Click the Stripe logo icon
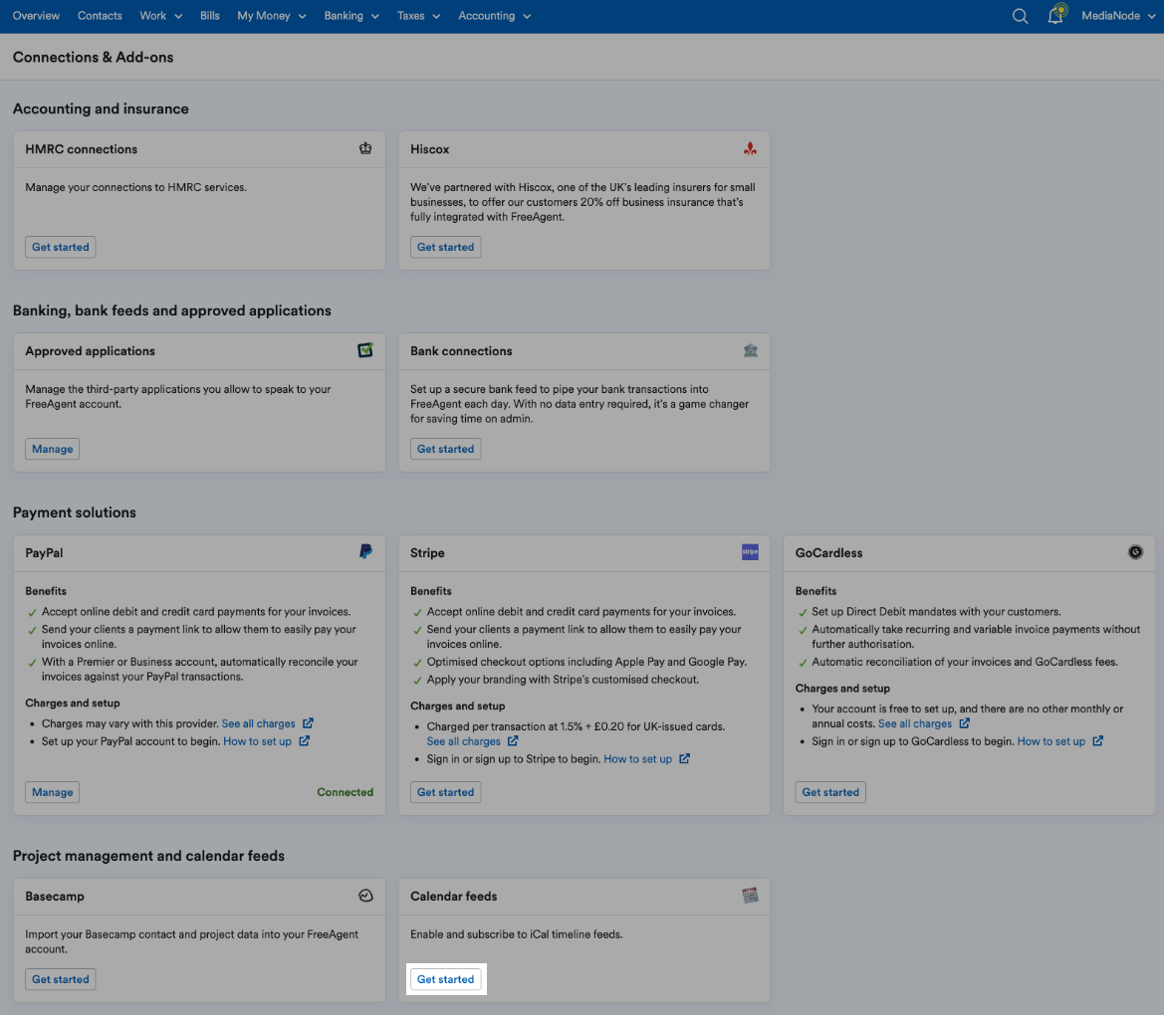The height and width of the screenshot is (1015, 1164). tap(751, 552)
